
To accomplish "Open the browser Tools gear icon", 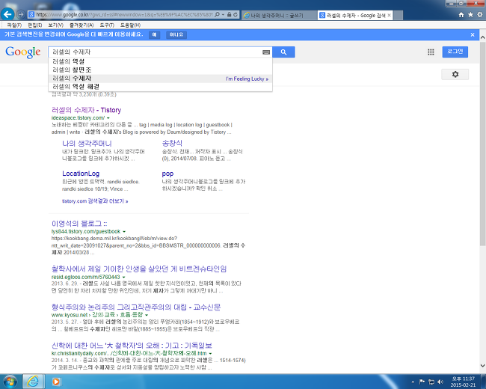I will 479,14.
